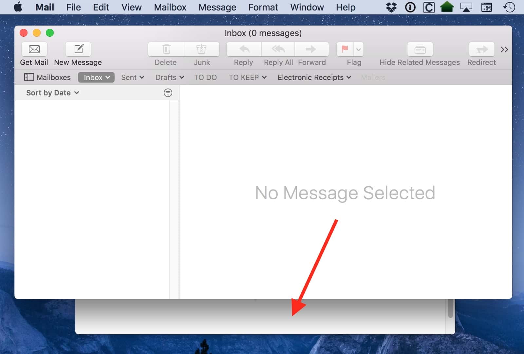The width and height of the screenshot is (524, 354).
Task: Open the Dropbox menu bar icon
Action: coord(391,7)
